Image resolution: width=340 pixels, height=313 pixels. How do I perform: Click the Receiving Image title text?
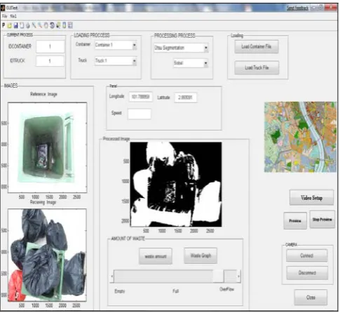coord(43,202)
